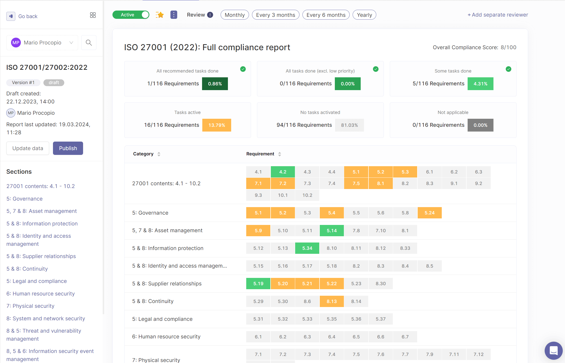
Task: Open 5 & 8: Supplier relationships in sidebar
Action: [x=41, y=256]
